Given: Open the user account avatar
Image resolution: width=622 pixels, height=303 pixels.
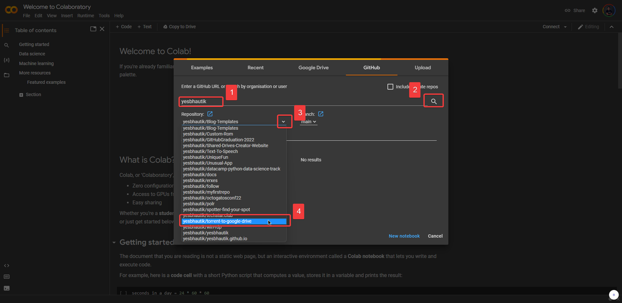Looking at the screenshot, I should pos(609,10).
